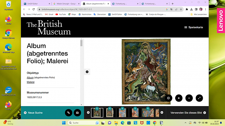Zoom in on the painting with plus button
Viewport: 225px width, 126px height.
179,98
